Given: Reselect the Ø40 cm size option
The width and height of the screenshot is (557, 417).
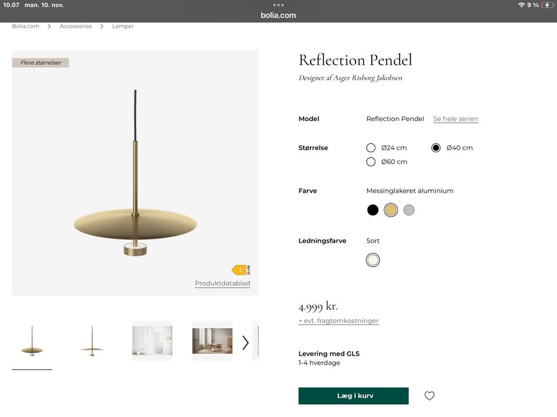Looking at the screenshot, I should (436, 148).
